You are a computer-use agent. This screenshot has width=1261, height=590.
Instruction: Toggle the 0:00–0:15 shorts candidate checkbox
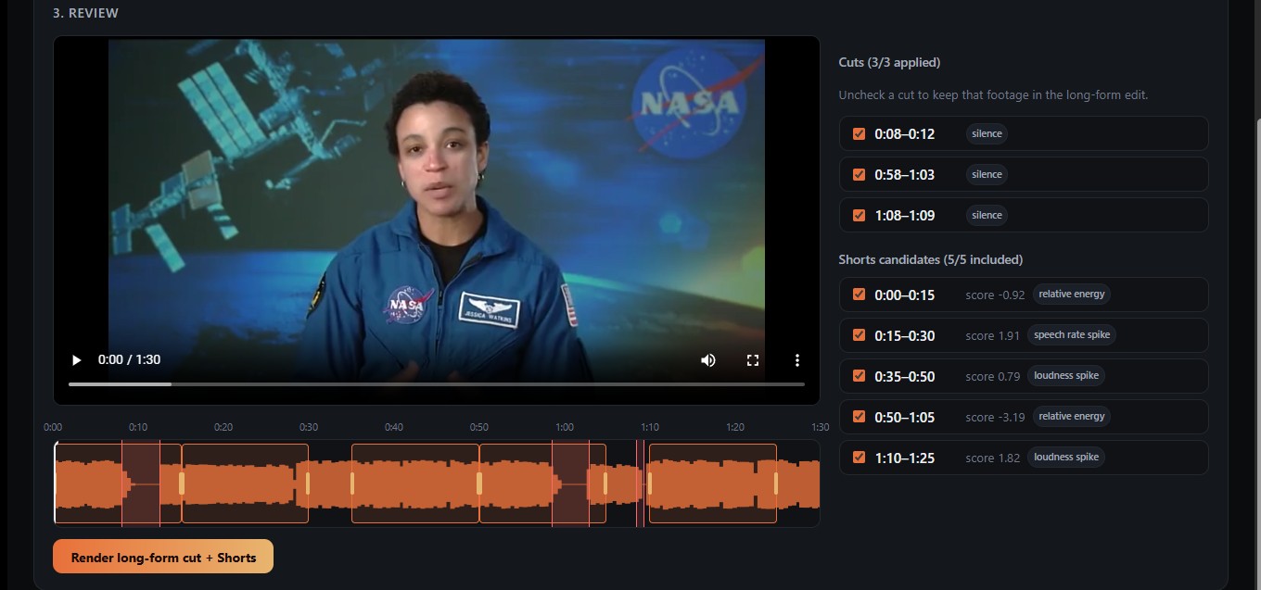(x=859, y=295)
